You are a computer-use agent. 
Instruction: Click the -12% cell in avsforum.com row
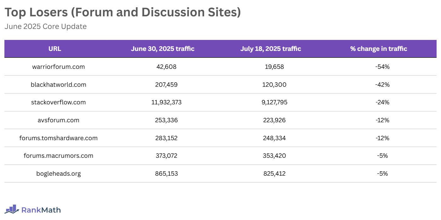tap(382, 120)
